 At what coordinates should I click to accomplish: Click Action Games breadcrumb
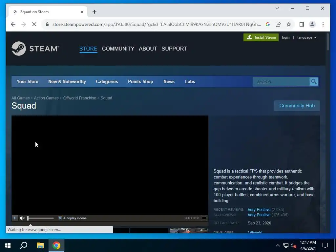(x=46, y=98)
